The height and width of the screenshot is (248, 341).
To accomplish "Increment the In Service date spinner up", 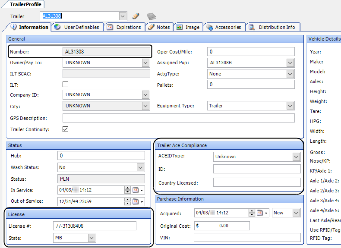I will (x=127, y=188).
